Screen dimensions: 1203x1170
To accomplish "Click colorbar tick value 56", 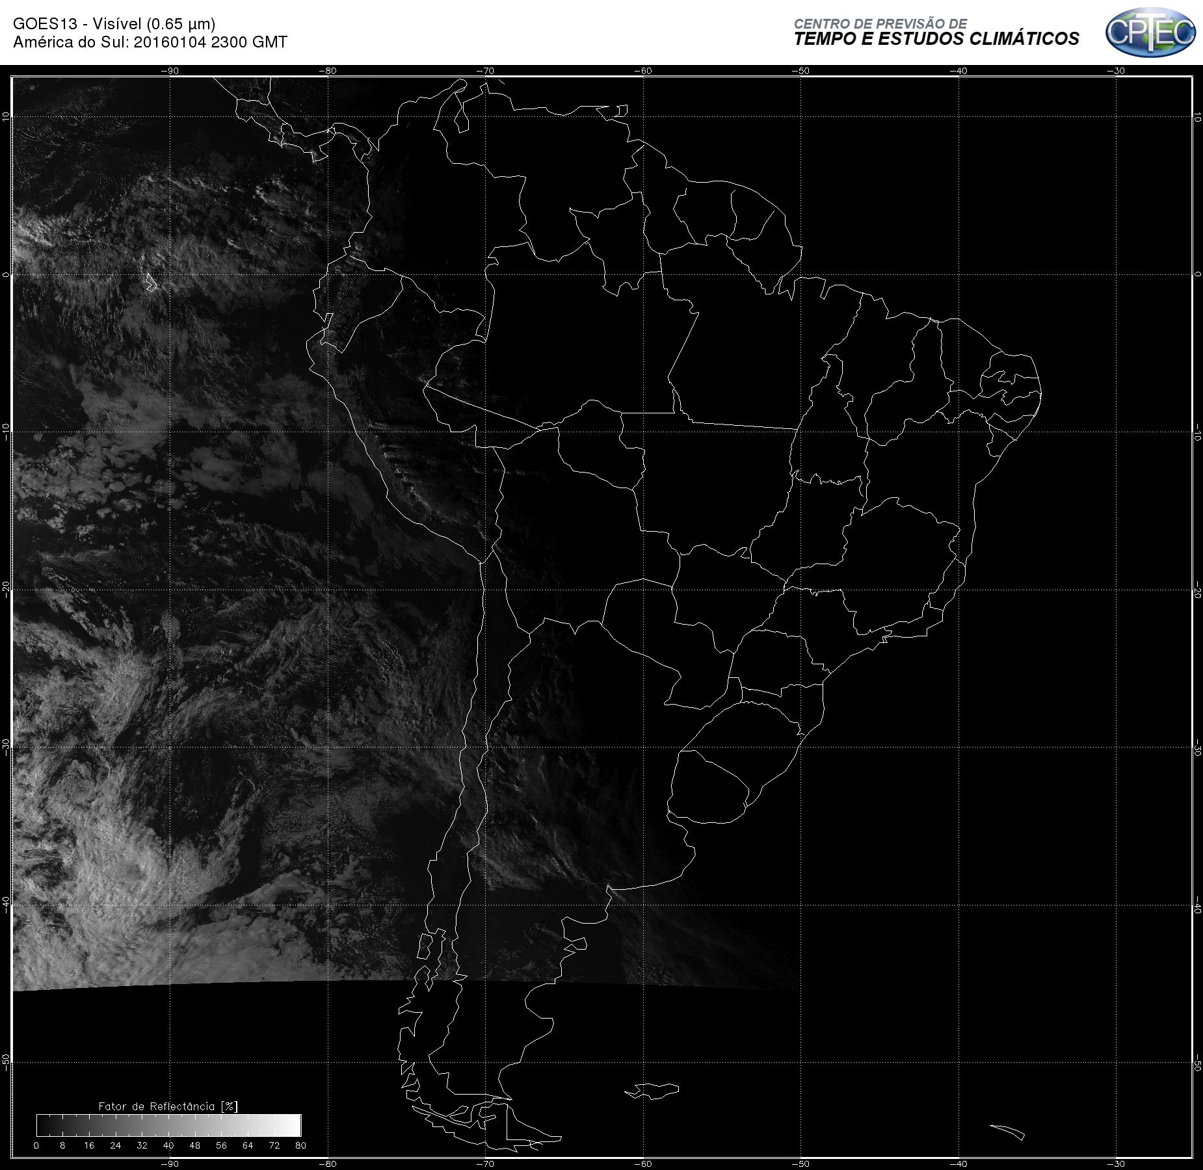I will pyautogui.click(x=222, y=1145).
